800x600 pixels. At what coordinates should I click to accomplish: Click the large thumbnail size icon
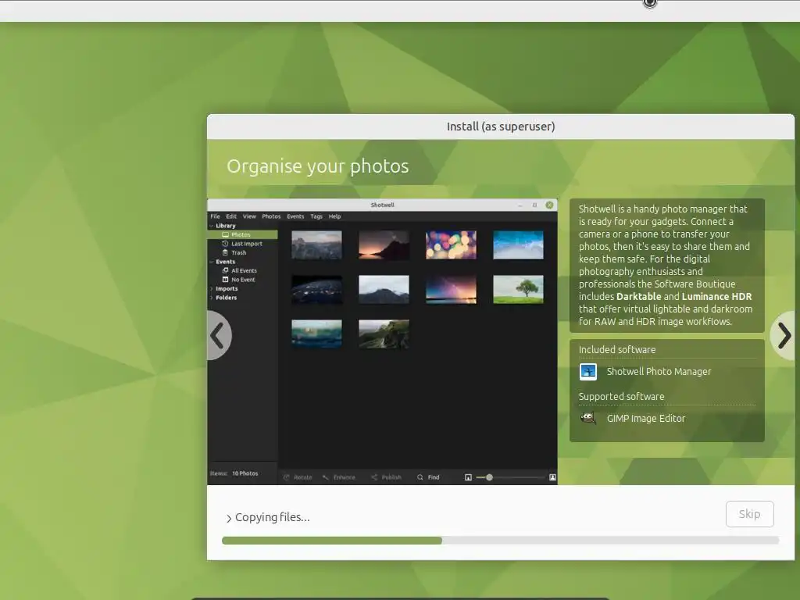click(x=552, y=477)
